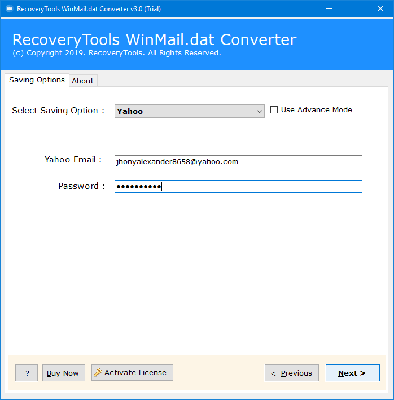Select the Saving Options tab
394x400 pixels.
[37, 80]
